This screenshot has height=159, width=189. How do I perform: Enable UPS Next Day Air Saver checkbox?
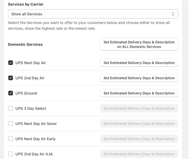pos(10,124)
